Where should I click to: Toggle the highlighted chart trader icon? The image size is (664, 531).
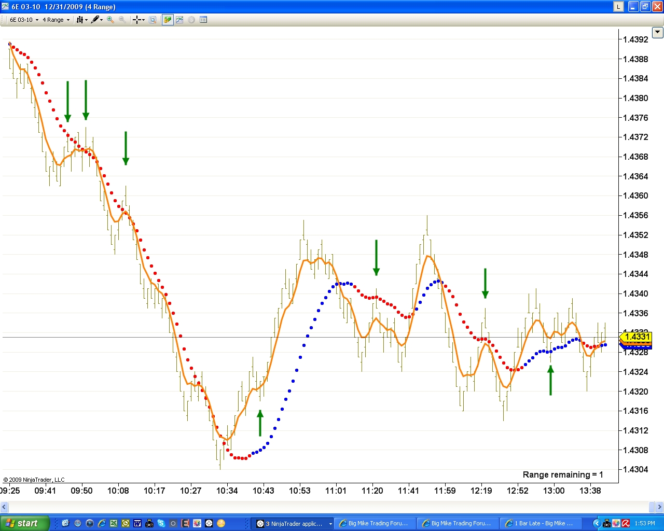[x=168, y=20]
